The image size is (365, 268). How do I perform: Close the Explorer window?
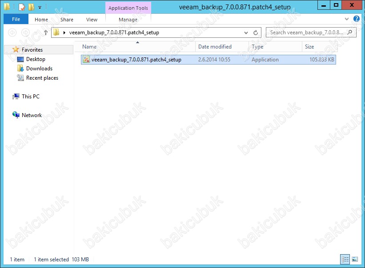click(352, 5)
